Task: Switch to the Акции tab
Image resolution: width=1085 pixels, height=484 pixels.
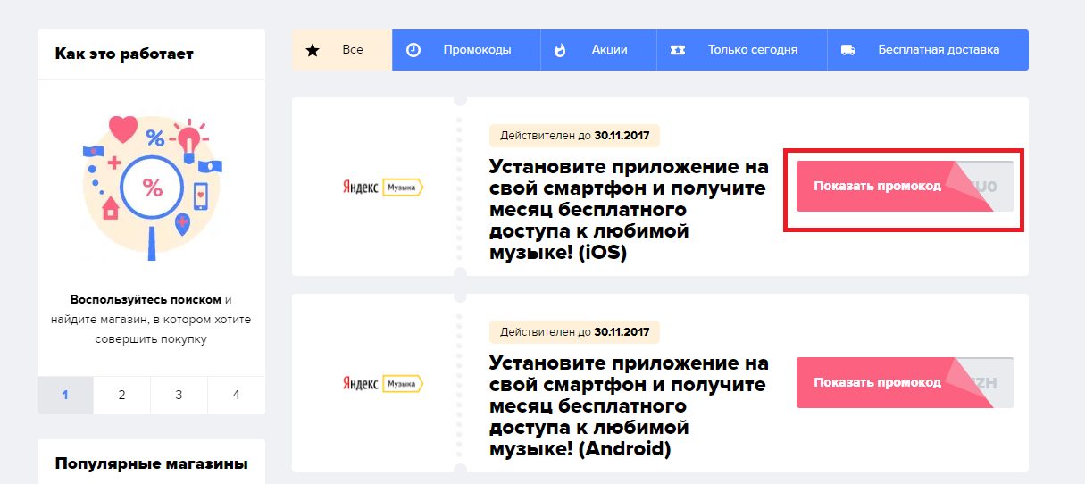Action: pyautogui.click(x=609, y=50)
